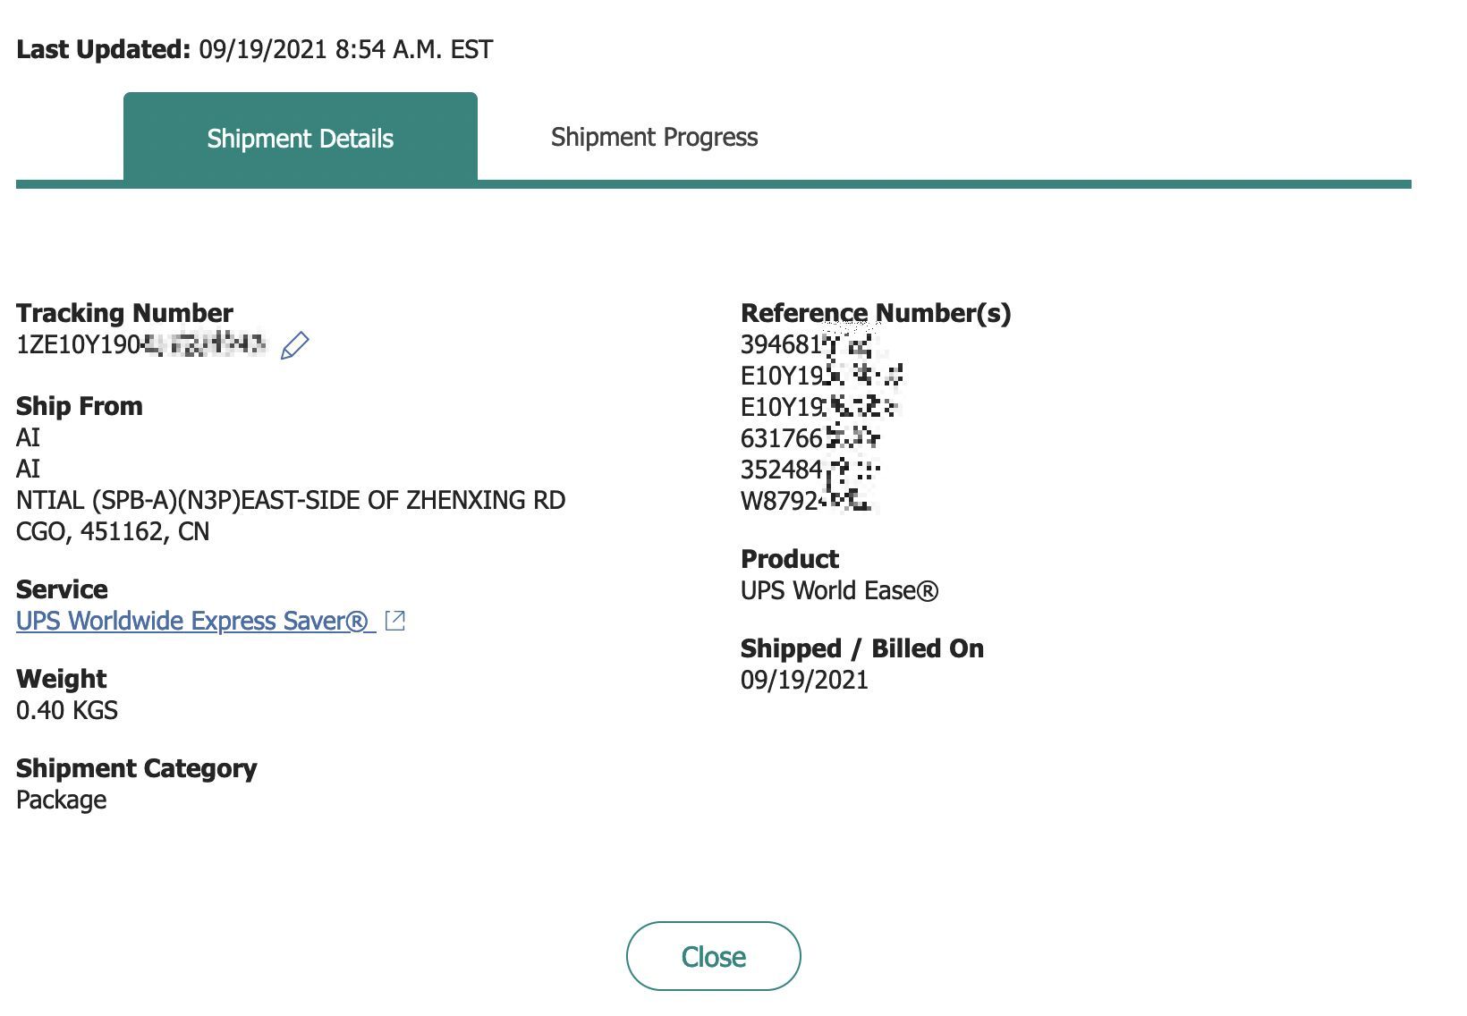Image resolution: width=1467 pixels, height=1016 pixels.
Task: Click the Shipped / Billed On date value
Action: tap(804, 680)
